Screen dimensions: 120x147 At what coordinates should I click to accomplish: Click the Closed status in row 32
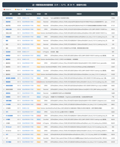(x=46, y=134)
